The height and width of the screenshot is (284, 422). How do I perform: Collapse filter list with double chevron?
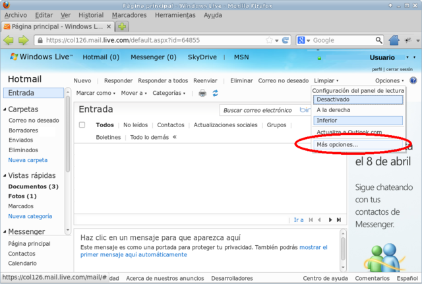[x=175, y=137]
